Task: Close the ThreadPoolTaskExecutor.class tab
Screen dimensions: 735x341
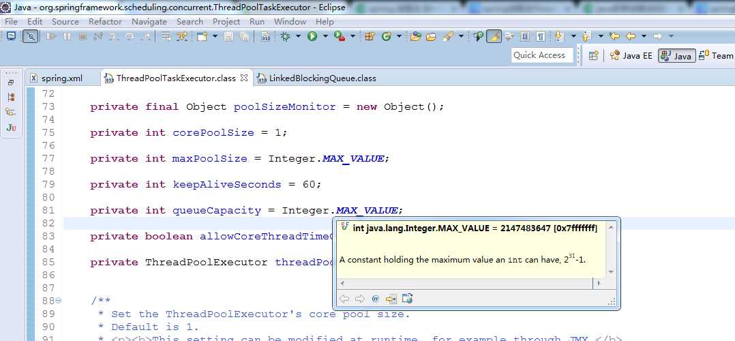Action: (x=244, y=78)
